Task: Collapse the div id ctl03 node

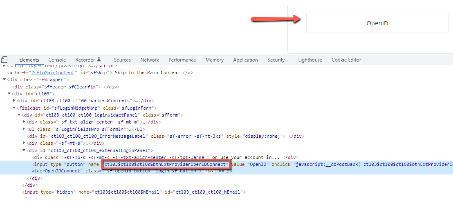Action: coord(9,94)
